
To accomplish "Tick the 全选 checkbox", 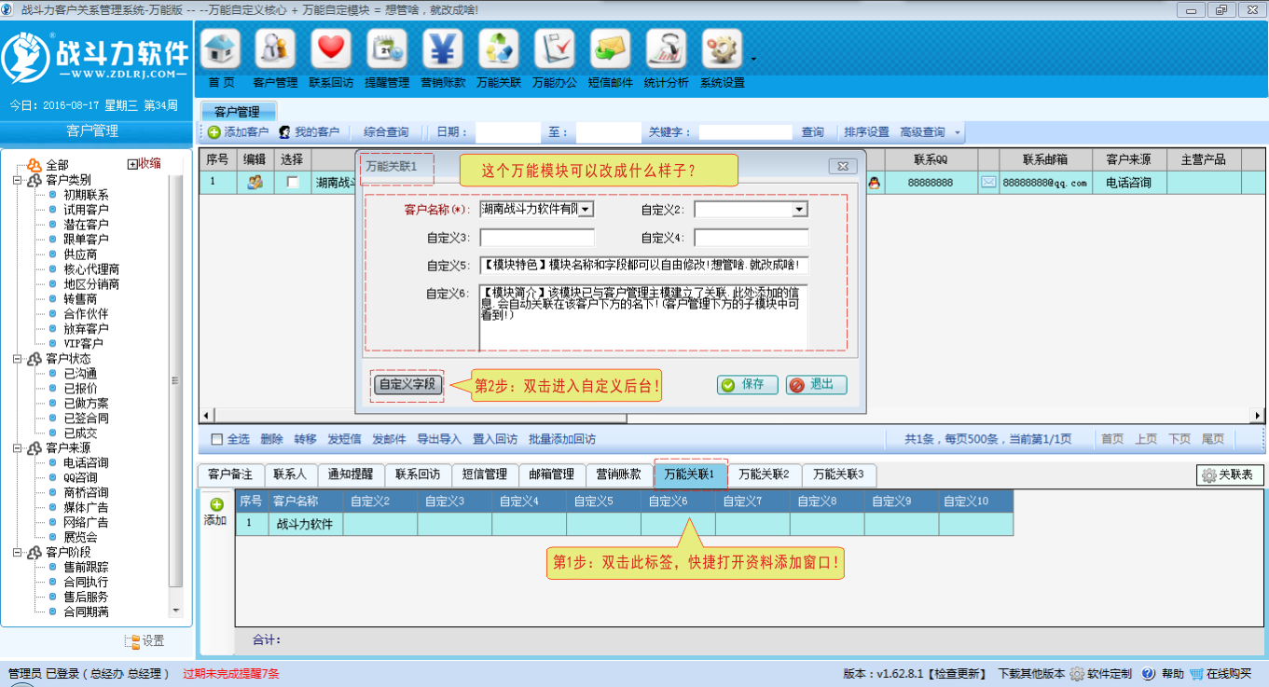I will point(217,439).
